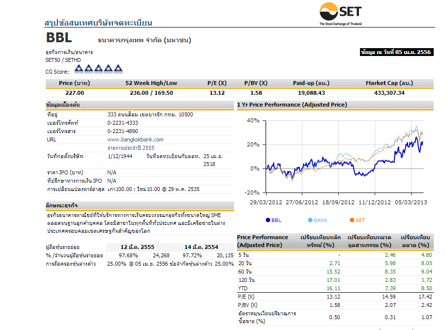Click the chart date label 18/09/2012
This screenshot has width=445, height=330.
coord(338,202)
